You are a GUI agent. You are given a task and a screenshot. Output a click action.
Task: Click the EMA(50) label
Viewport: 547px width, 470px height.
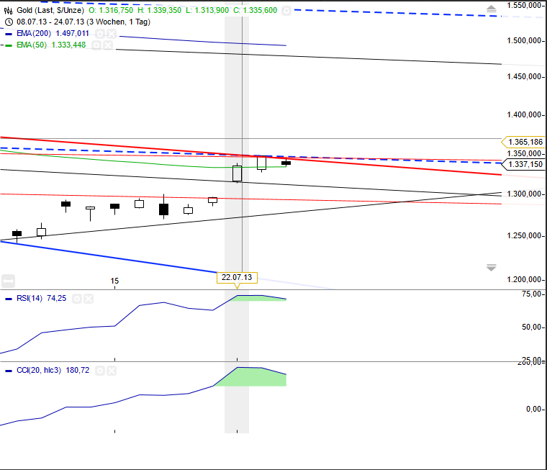click(x=32, y=45)
